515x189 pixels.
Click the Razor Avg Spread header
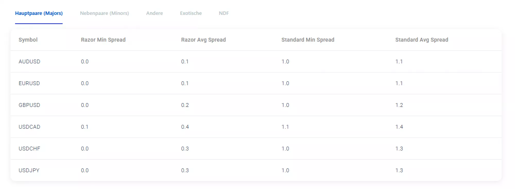tap(203, 40)
